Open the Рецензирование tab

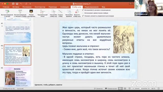tap(91, 7)
